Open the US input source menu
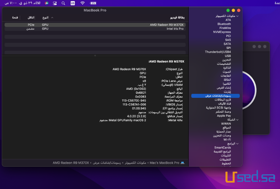The image size is (280, 189). (73, 3)
